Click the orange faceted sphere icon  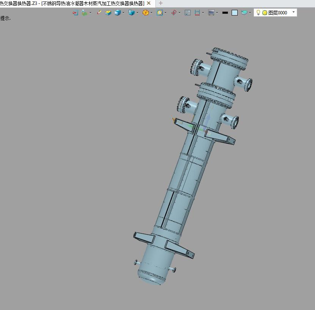pyautogui.click(x=146, y=13)
